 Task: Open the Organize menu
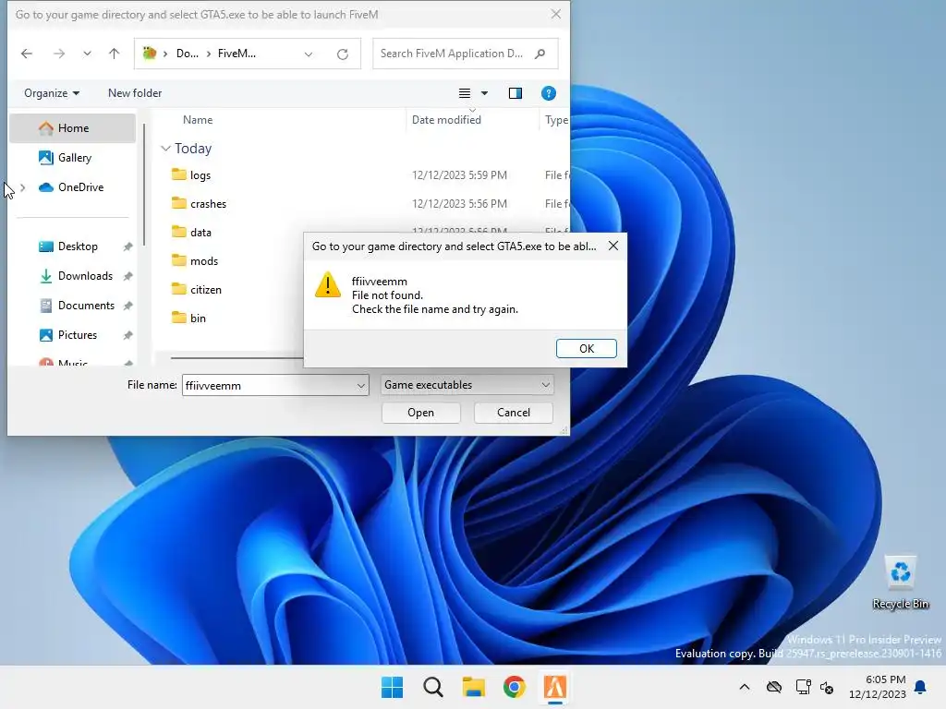point(52,93)
